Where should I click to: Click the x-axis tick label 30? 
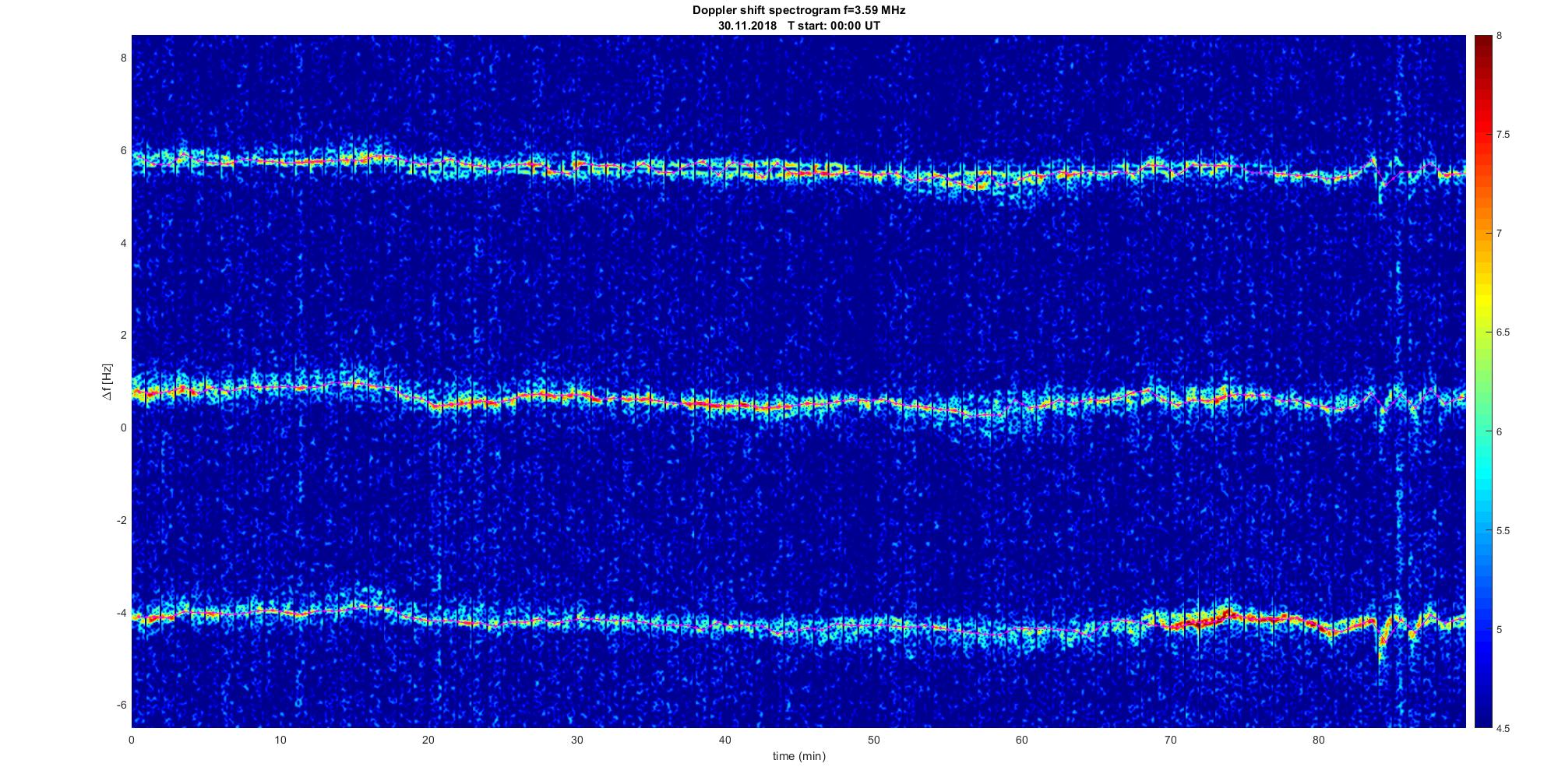point(576,739)
